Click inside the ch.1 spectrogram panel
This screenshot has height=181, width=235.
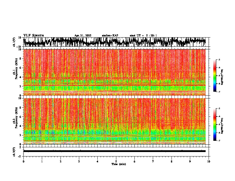pyautogui.click(x=115, y=72)
